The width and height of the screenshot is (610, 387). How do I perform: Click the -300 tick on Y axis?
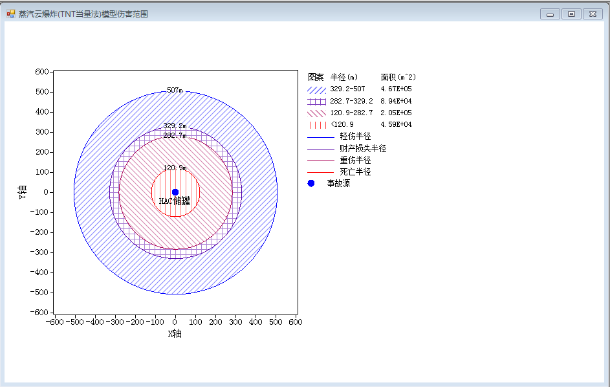pos(39,252)
